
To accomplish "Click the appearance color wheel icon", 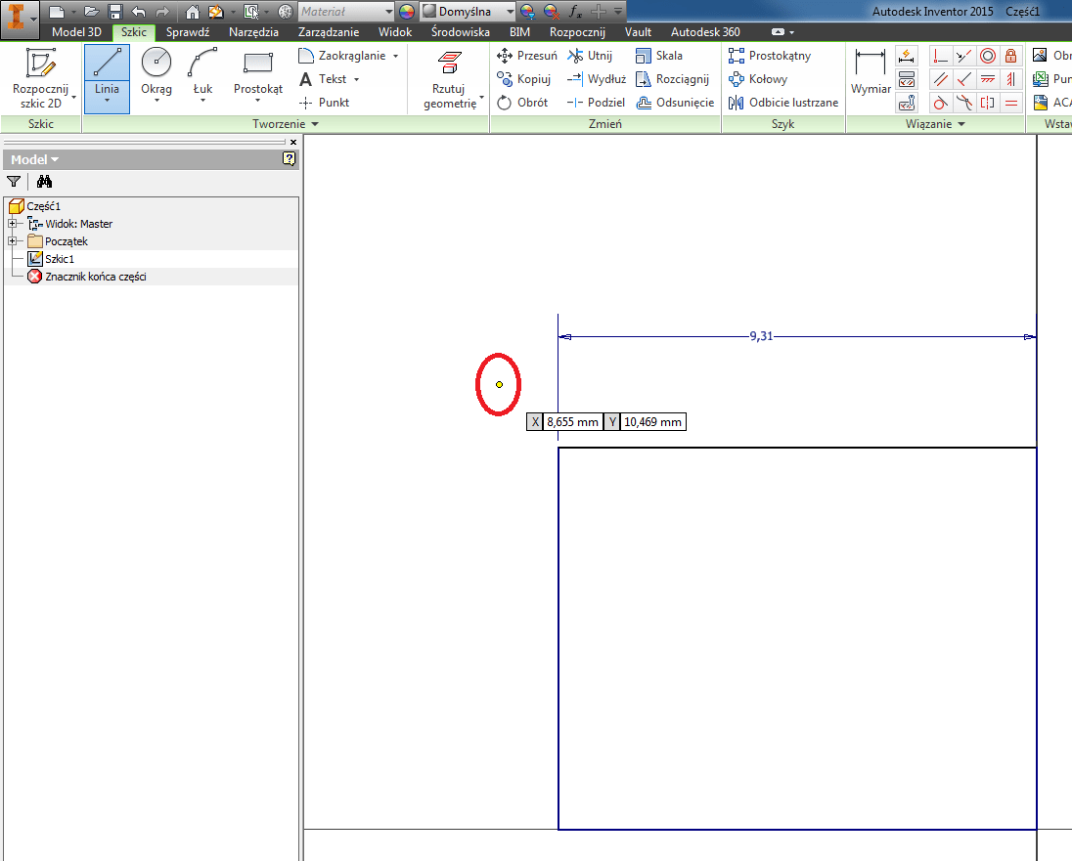I will point(407,12).
